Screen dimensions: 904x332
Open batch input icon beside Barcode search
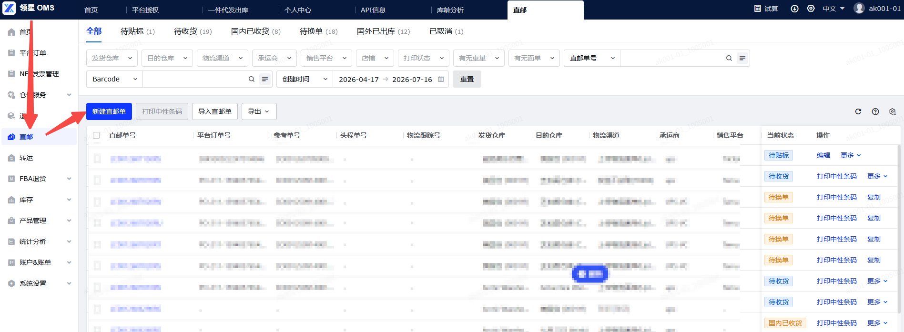[265, 79]
